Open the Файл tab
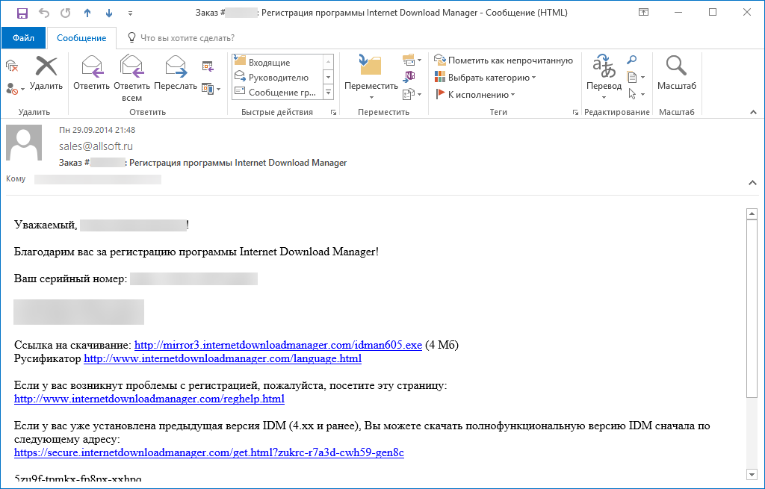Viewport: 765px width, 489px height. [23, 38]
